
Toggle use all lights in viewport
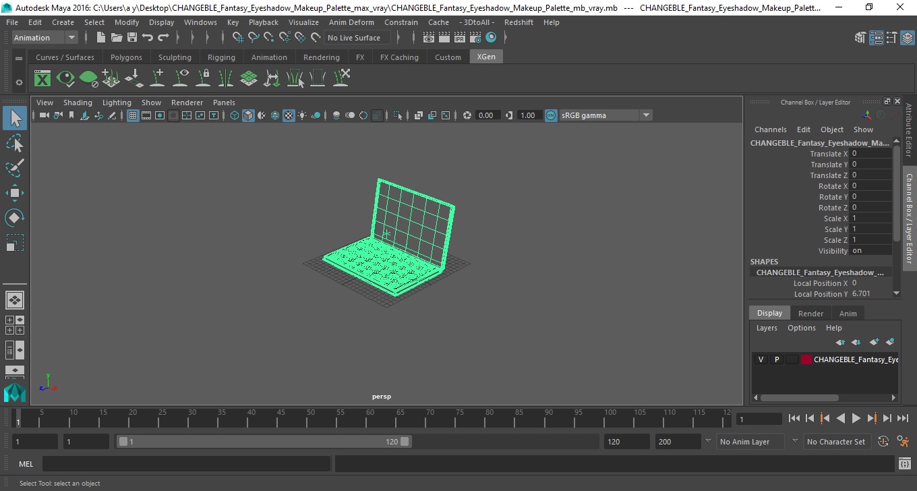click(302, 115)
